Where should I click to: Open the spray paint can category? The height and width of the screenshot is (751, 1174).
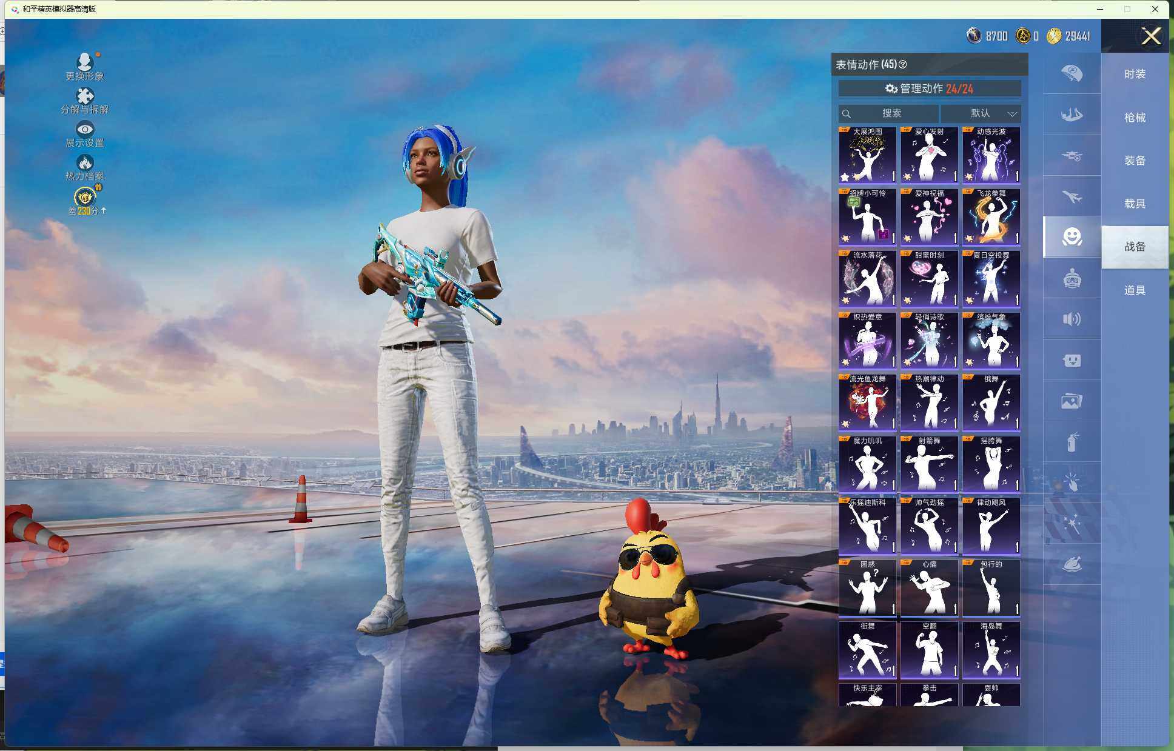point(1072,442)
